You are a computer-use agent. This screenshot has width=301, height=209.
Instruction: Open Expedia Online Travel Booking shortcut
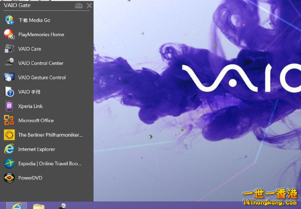(x=9, y=163)
